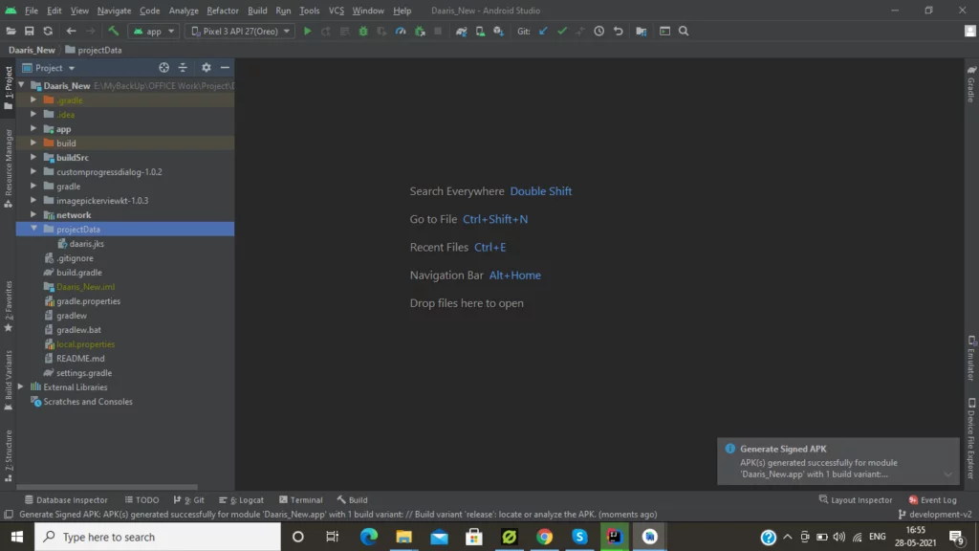Open Git history clock icon

(598, 32)
